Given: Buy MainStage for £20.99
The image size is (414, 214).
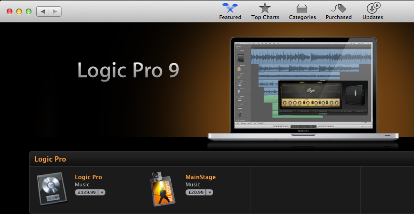Looking at the screenshot, I should point(196,193).
